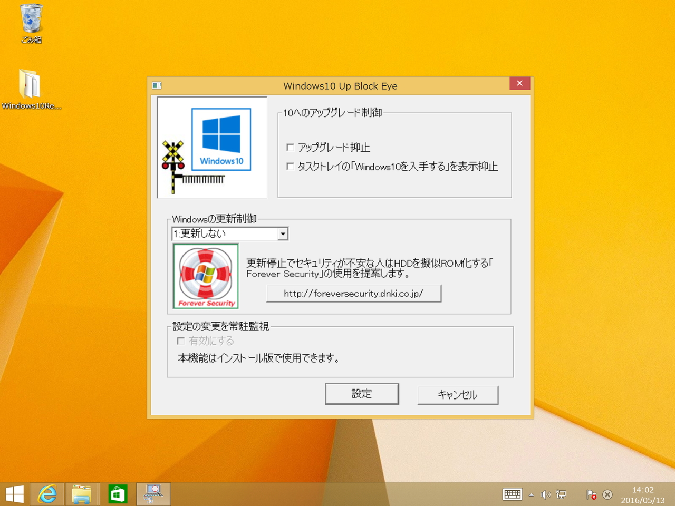The height and width of the screenshot is (506, 675).
Task: Open Internet Explorer from the taskbar
Action: point(47,494)
